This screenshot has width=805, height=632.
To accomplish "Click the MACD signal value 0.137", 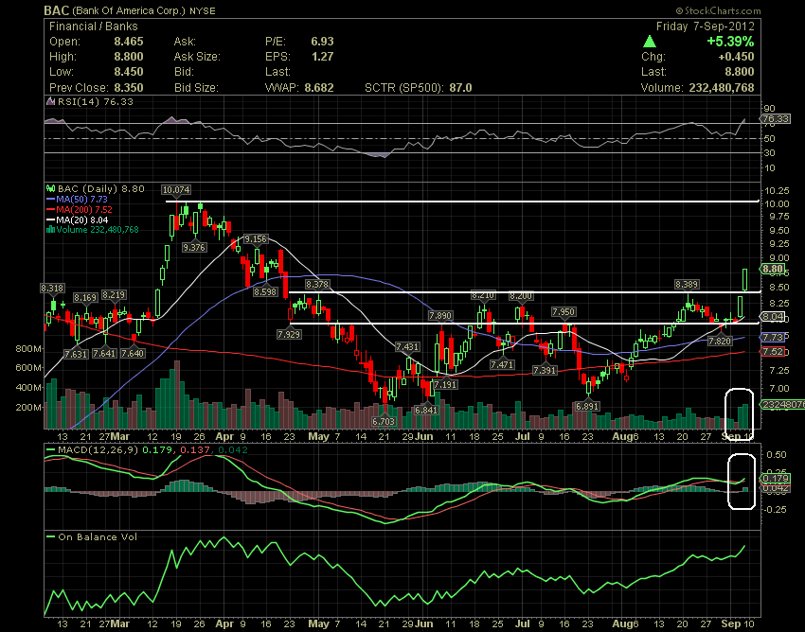I will click(x=196, y=450).
